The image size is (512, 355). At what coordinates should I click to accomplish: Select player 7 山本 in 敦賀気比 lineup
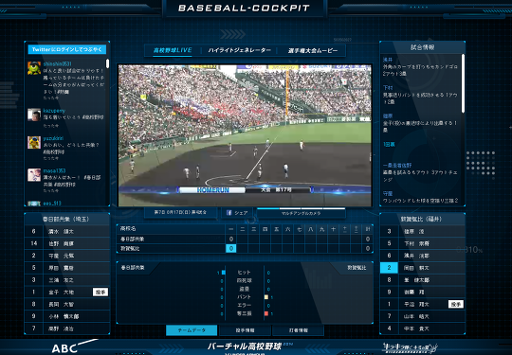423,316
